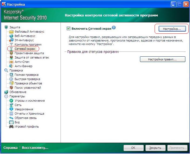This screenshot has width=190, height=154.
Task: Click the Параметры gear icon
Action: tap(6, 96)
